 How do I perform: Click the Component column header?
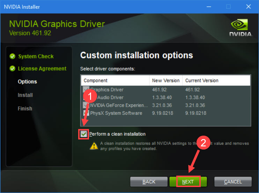coord(115,80)
